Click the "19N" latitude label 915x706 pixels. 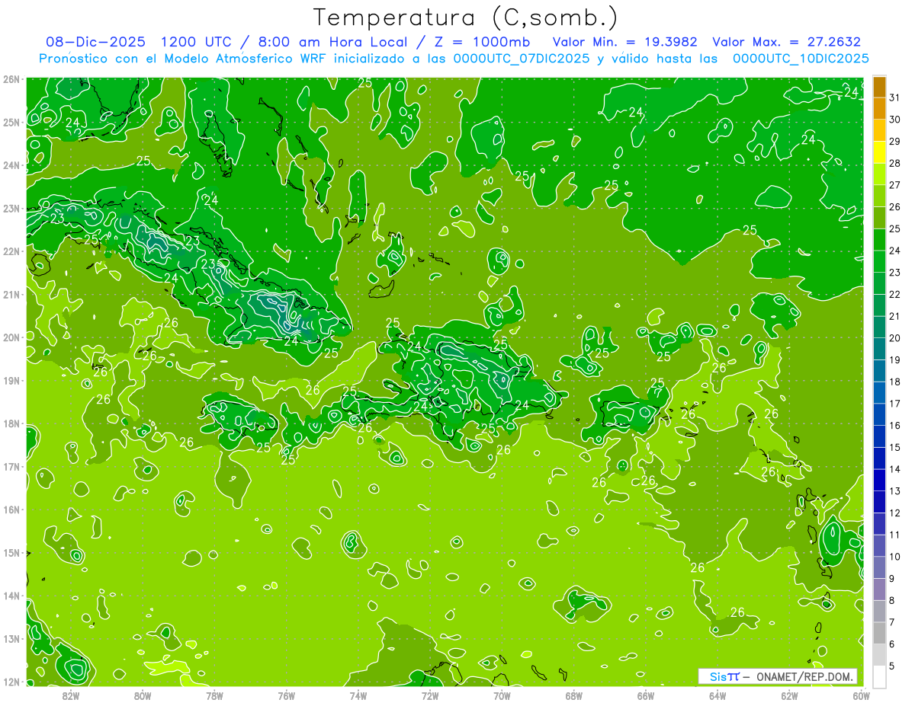(11, 380)
